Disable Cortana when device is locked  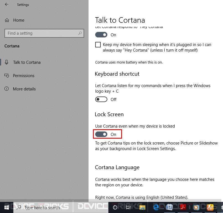click(x=101, y=134)
